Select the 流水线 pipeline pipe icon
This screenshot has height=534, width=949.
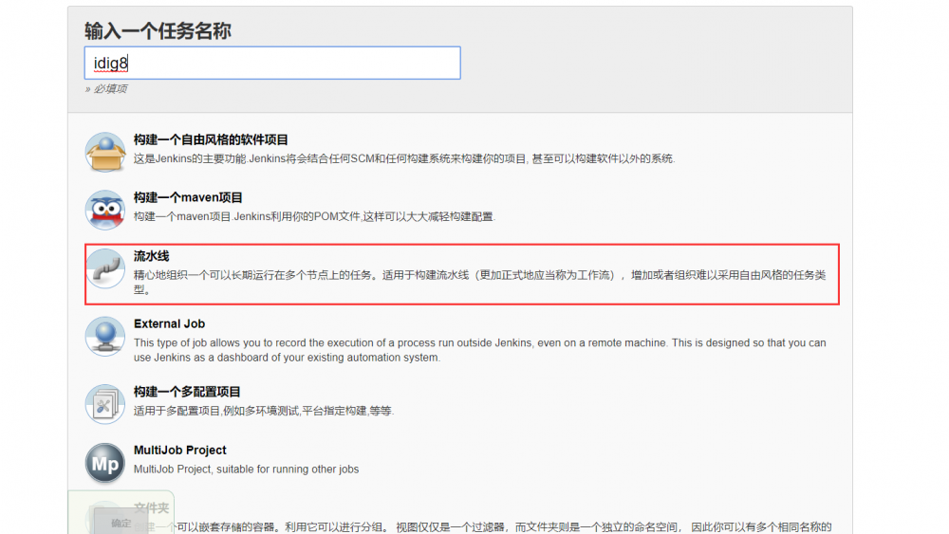pyautogui.click(x=105, y=268)
